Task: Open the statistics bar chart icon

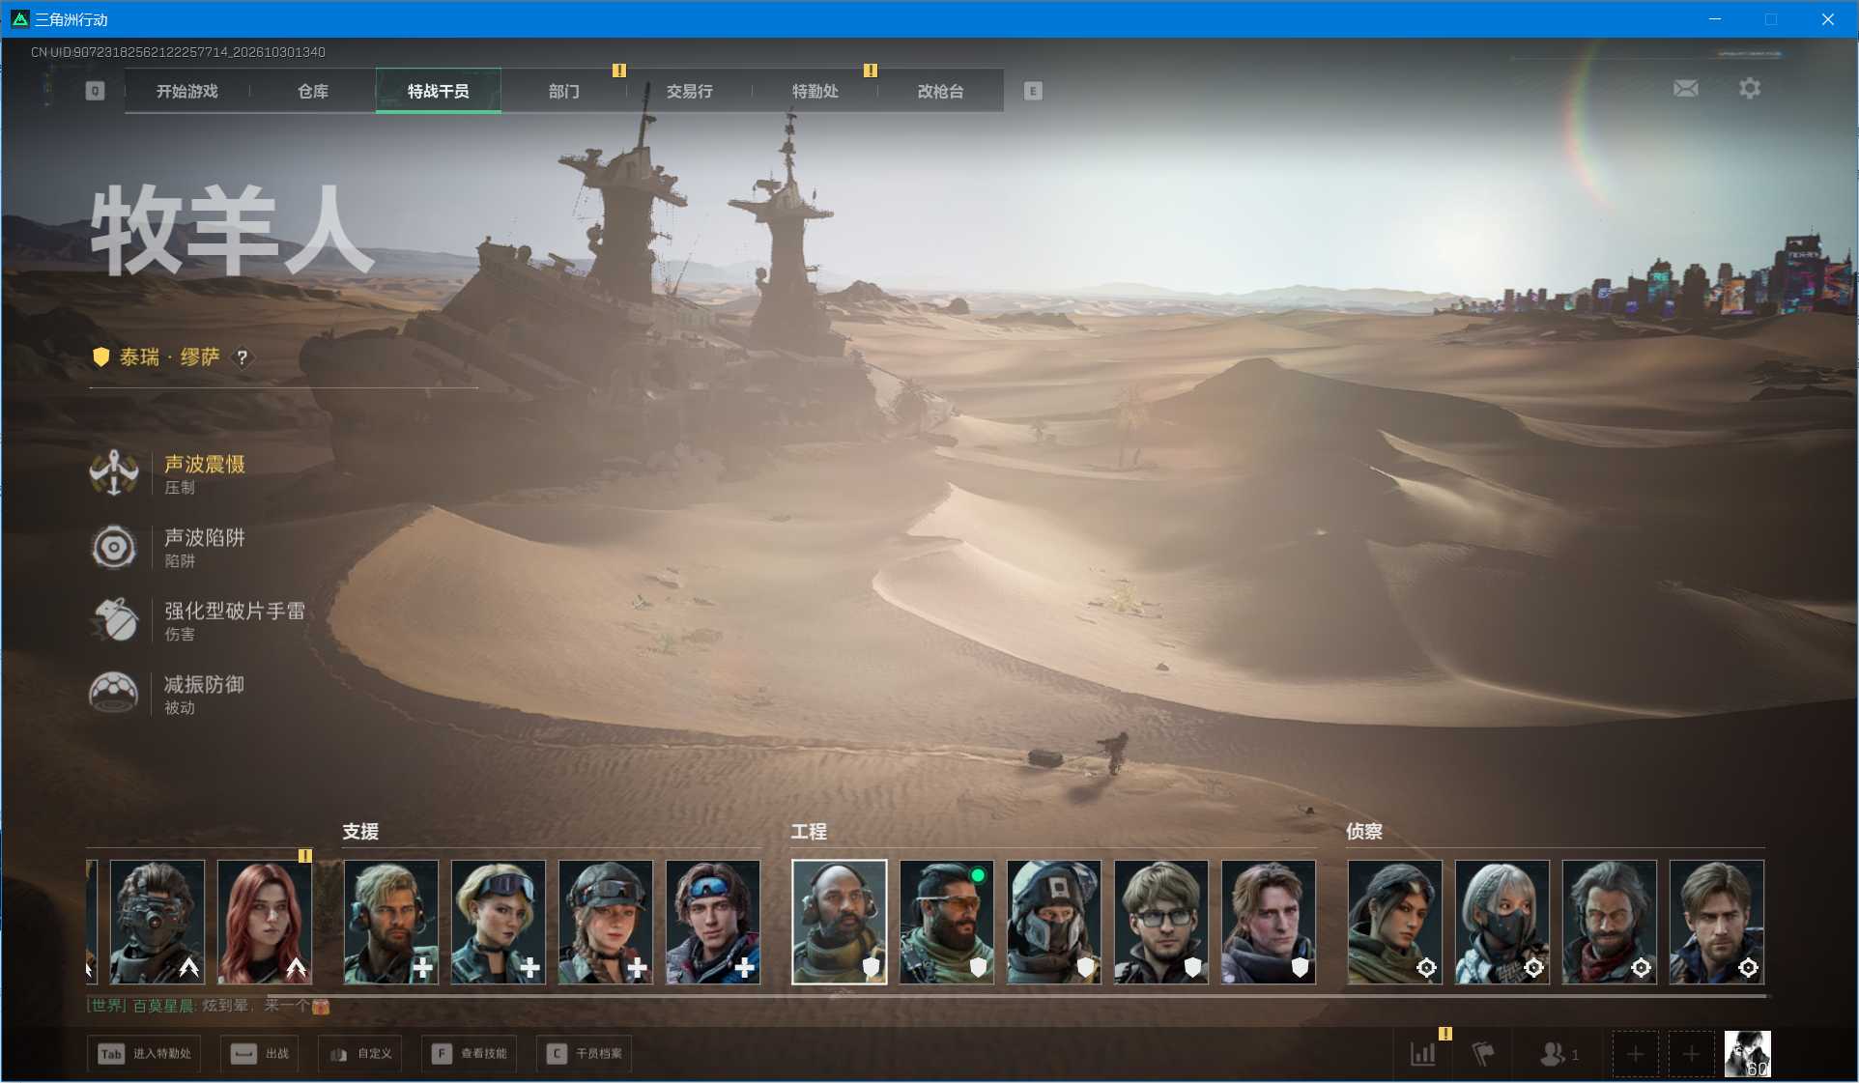Action: point(1423,1054)
